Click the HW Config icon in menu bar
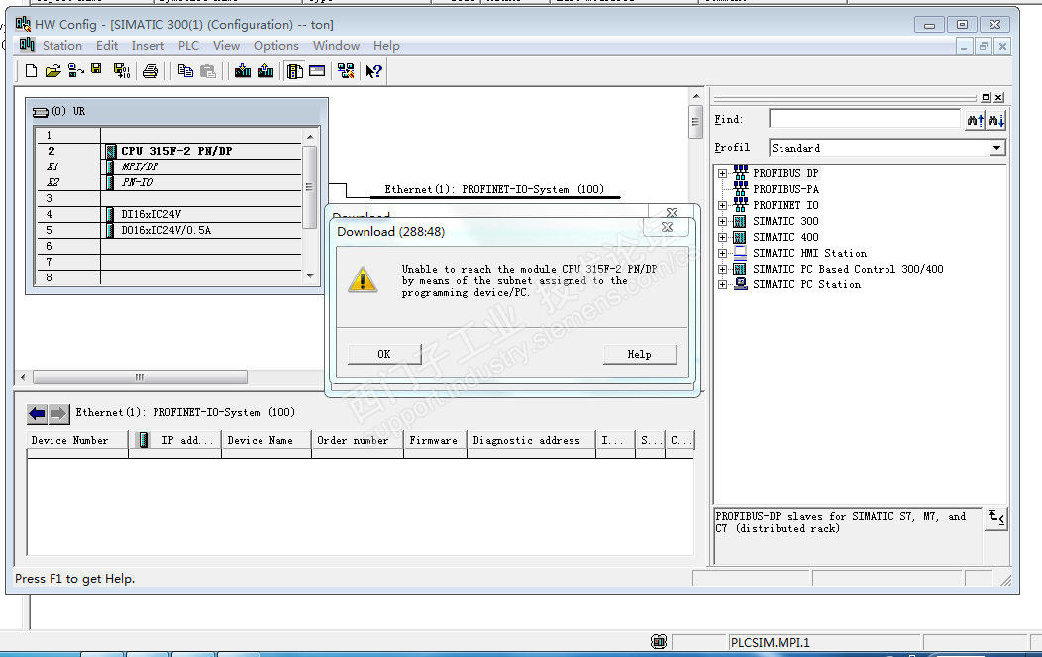This screenshot has height=657, width=1042. [x=27, y=45]
